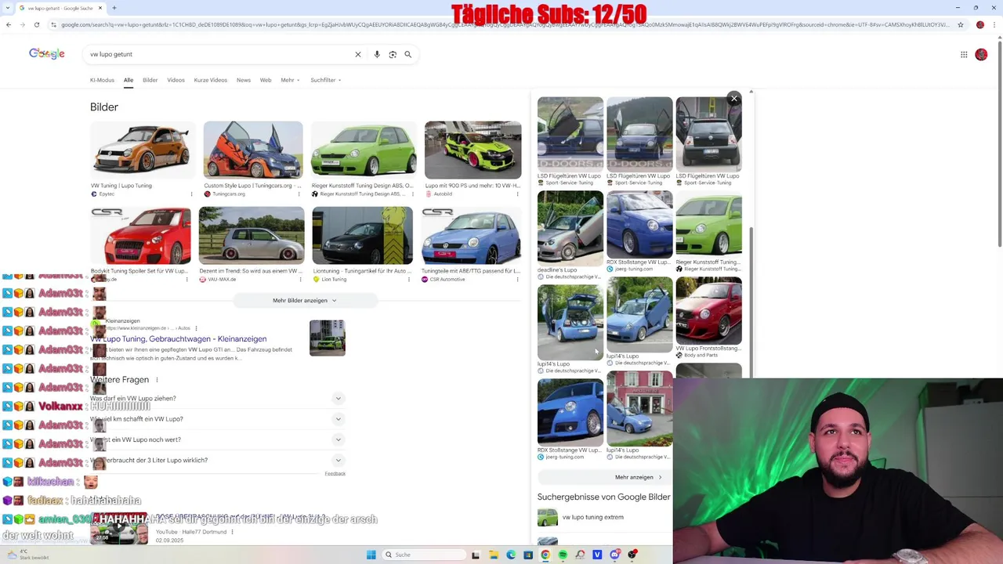Open the red Bodykit Tuning Spoiler image
This screenshot has width=1003, height=564.
pos(141,236)
